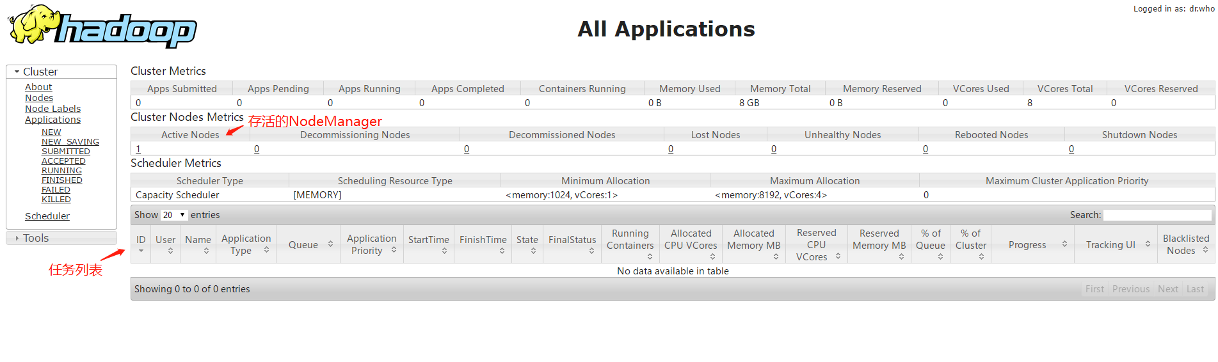The image size is (1218, 362).
Task: Click the Decommissioning Nodes count link
Action: (x=257, y=149)
